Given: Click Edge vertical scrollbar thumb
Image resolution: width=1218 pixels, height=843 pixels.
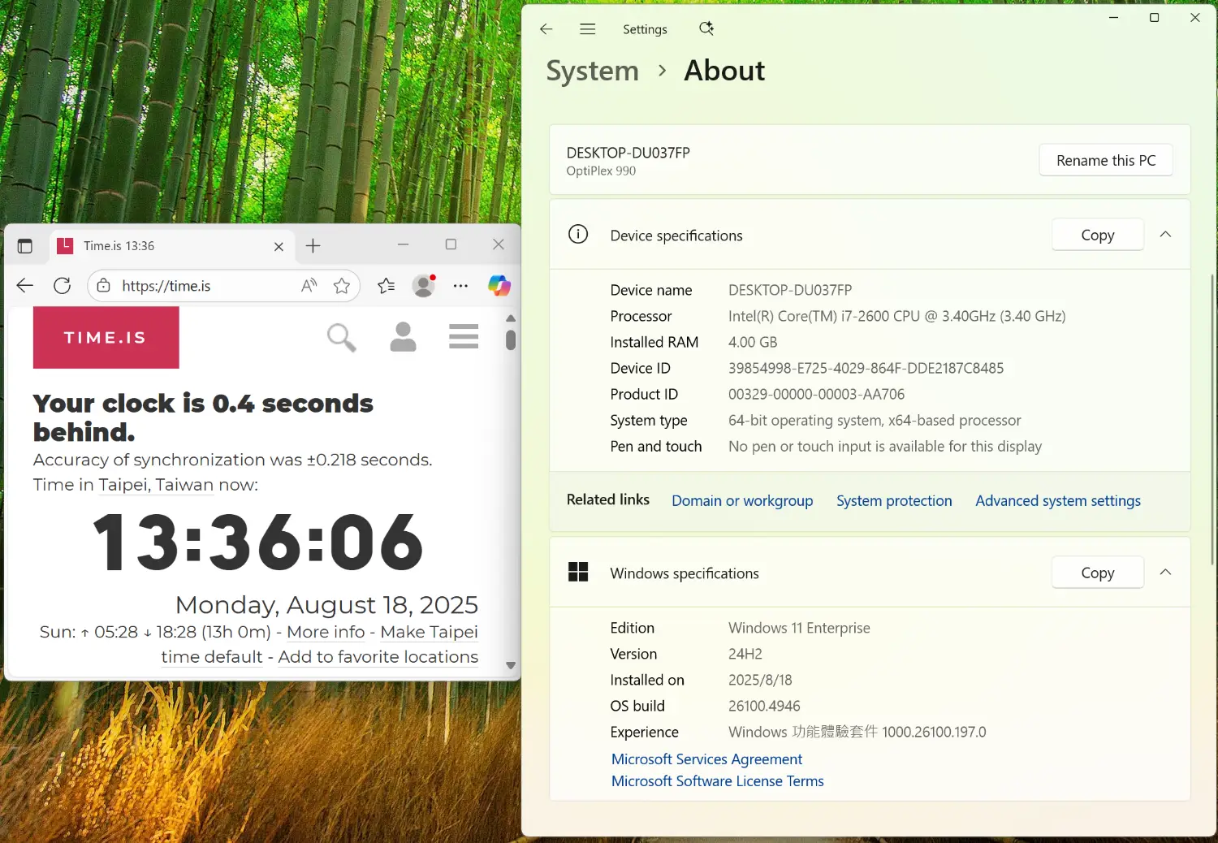Looking at the screenshot, I should click(511, 339).
